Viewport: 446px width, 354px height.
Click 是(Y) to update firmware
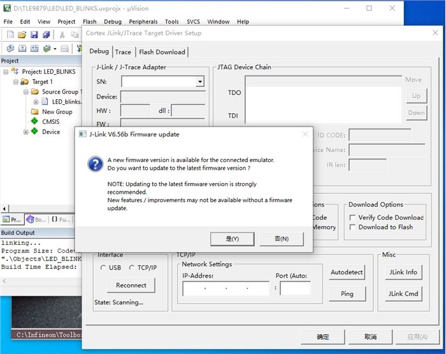tap(231, 239)
